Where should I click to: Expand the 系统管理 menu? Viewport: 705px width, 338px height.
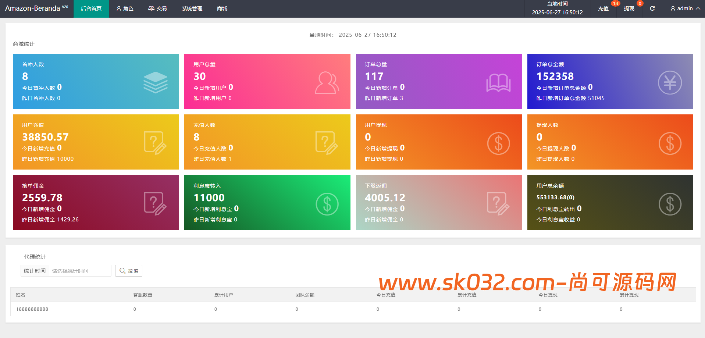click(191, 8)
